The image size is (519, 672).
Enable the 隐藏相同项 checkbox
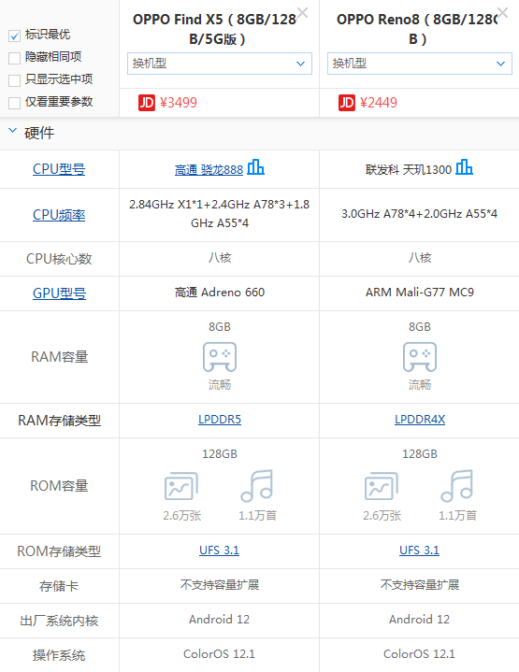(x=14, y=58)
